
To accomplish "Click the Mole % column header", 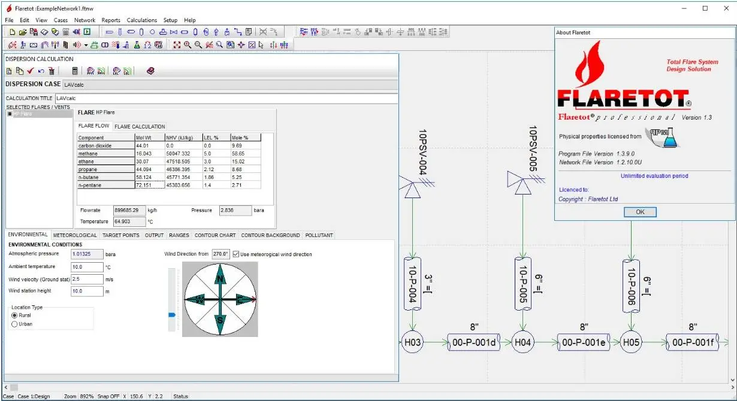I will (246, 138).
